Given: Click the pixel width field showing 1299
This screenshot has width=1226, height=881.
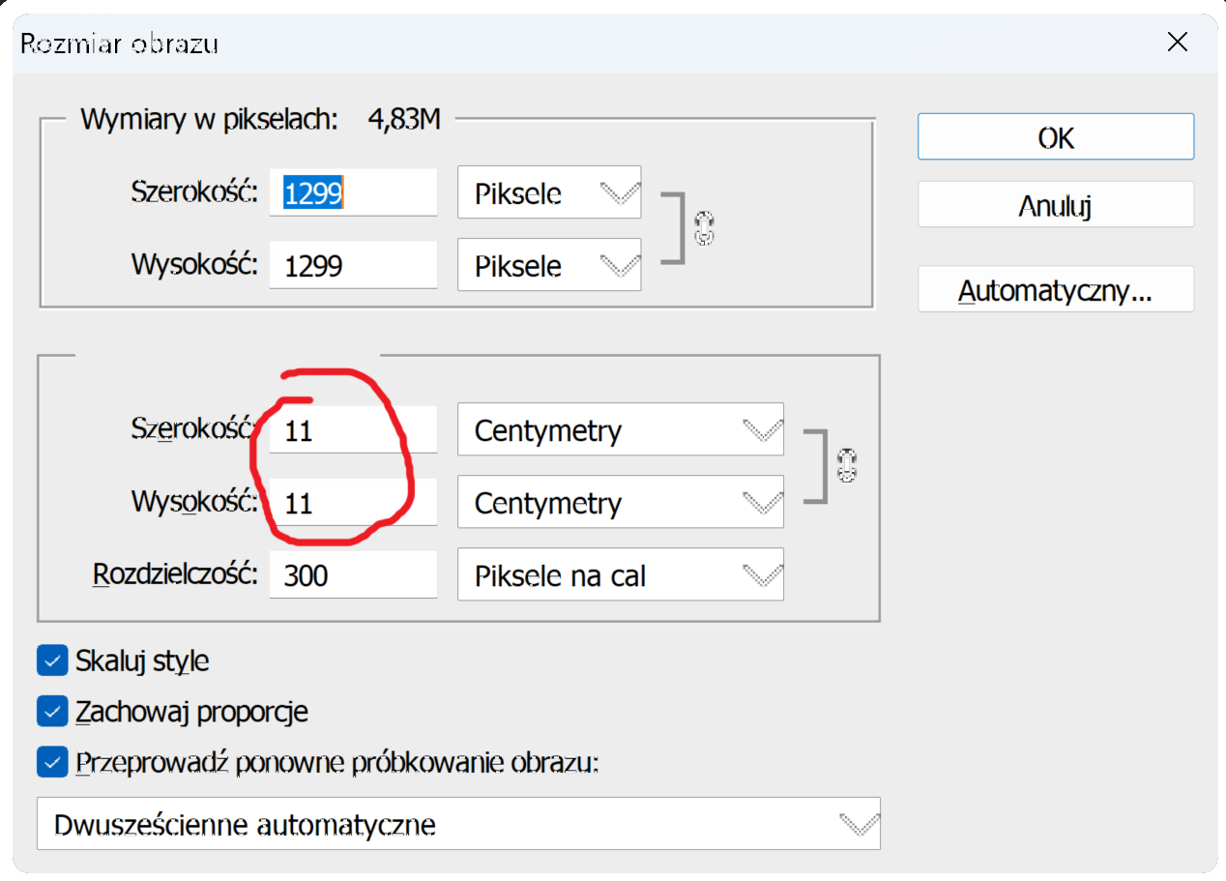Looking at the screenshot, I should point(353,193).
